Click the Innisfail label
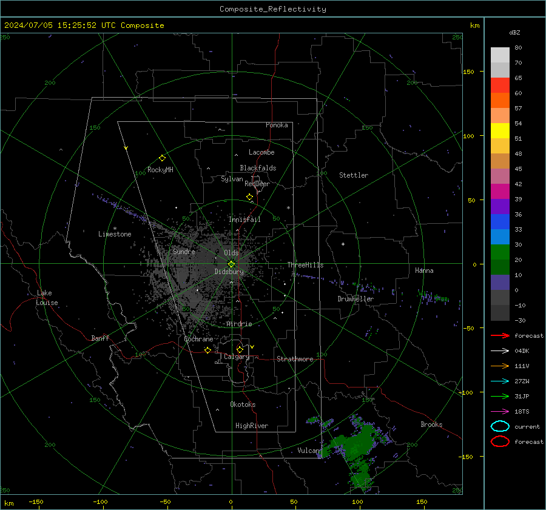The height and width of the screenshot is (510, 546). 244,220
